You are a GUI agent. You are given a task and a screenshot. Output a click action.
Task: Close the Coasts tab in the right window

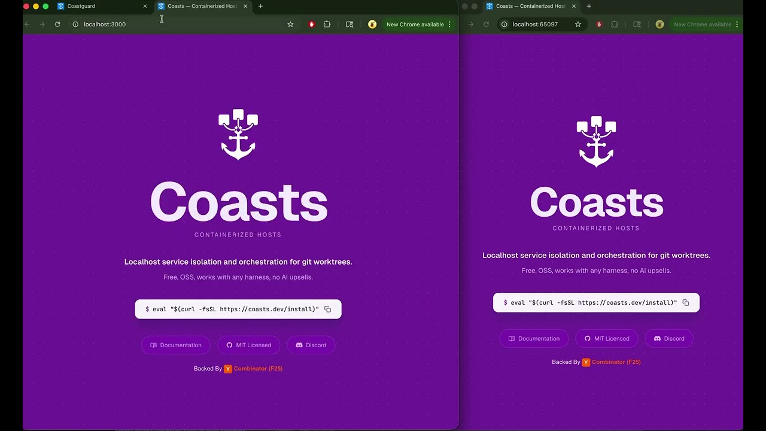(x=574, y=6)
